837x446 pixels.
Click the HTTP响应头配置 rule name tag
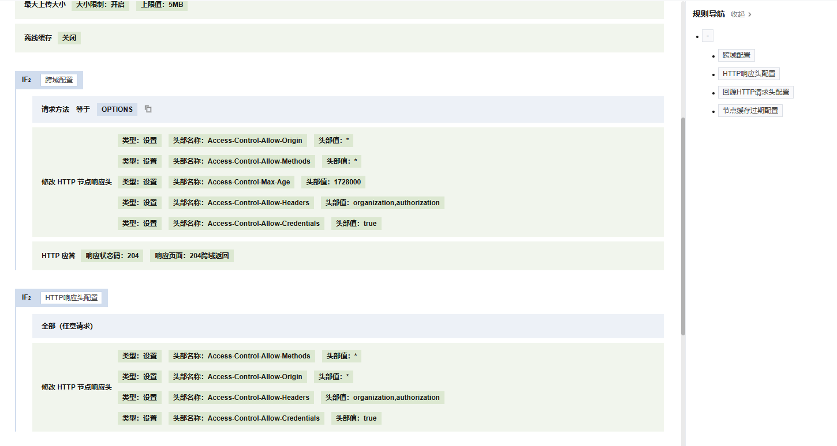click(x=71, y=298)
